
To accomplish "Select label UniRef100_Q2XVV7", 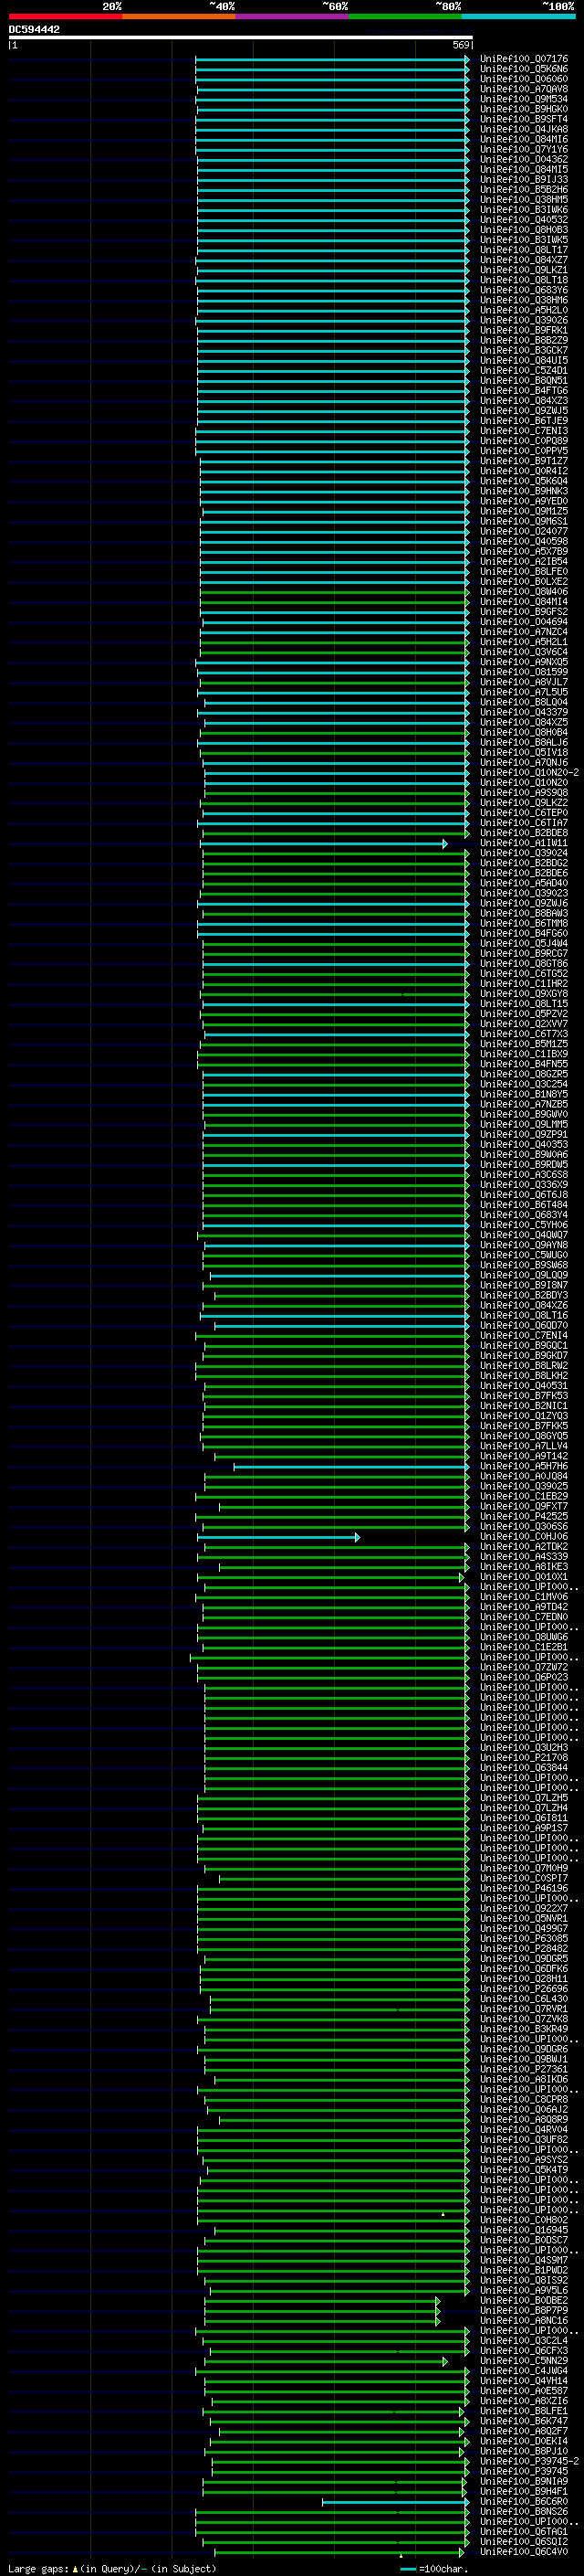I will click(524, 1024).
